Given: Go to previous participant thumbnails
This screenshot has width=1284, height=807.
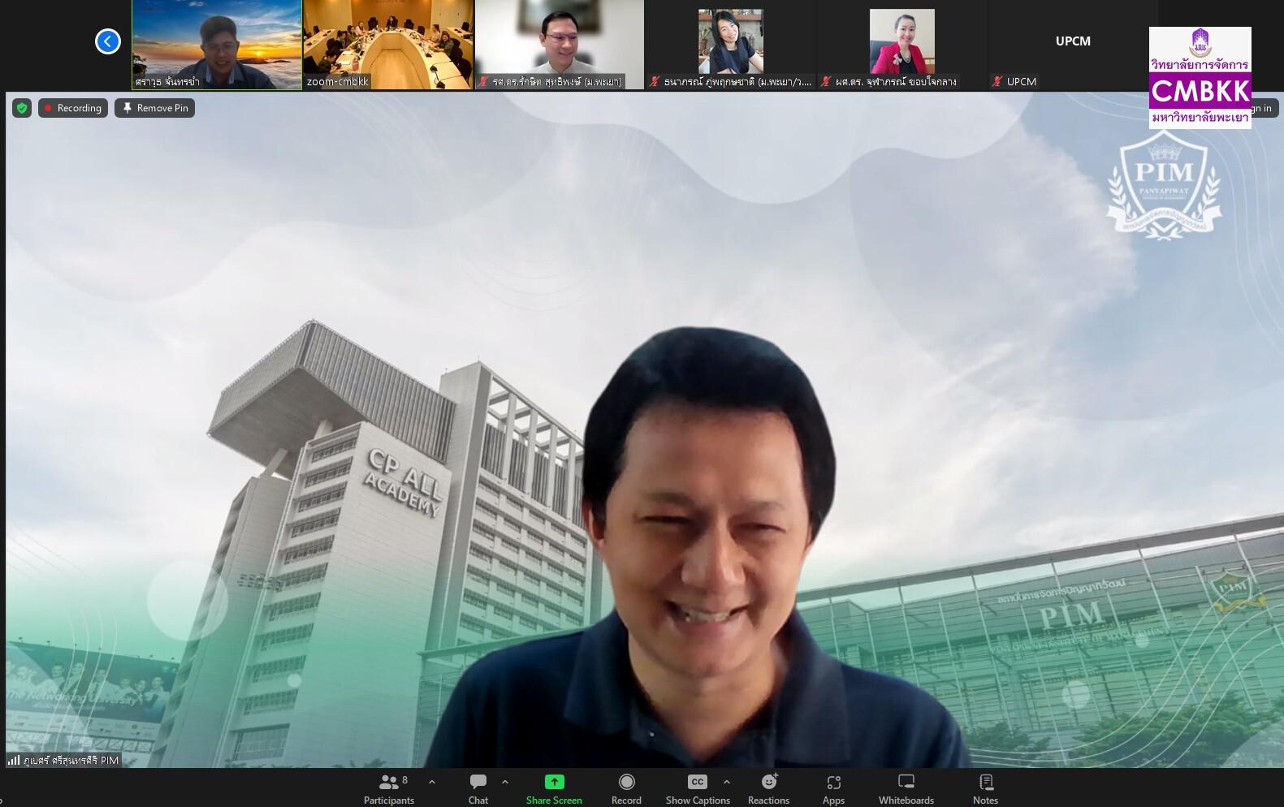Looking at the screenshot, I should click(108, 41).
